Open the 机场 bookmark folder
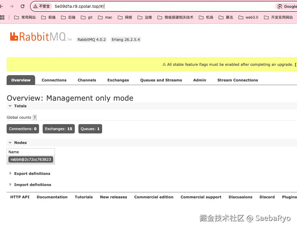Viewport: 297px width, 229px height. 206,17
